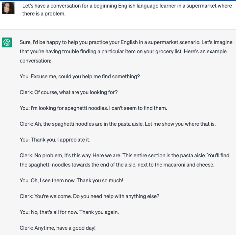Screen dimensions: 236x235
Task: Click the line about looking for spaghetti noodles
Action: (93, 108)
